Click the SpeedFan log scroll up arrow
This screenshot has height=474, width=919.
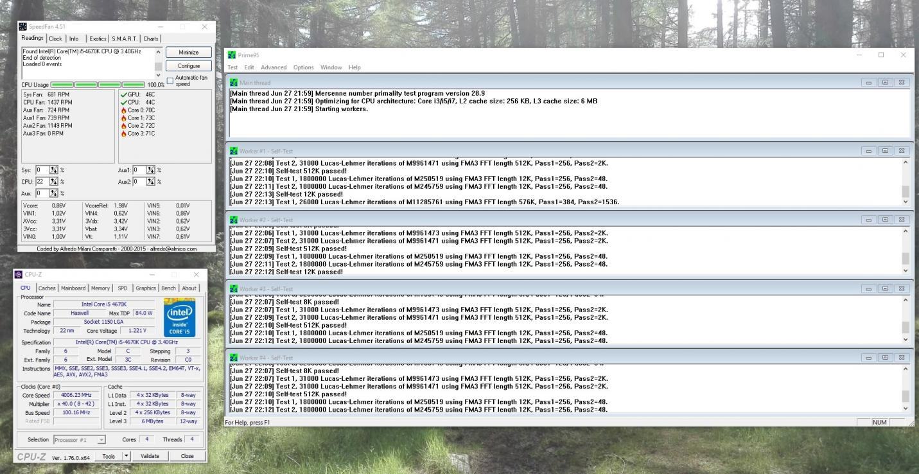click(159, 51)
